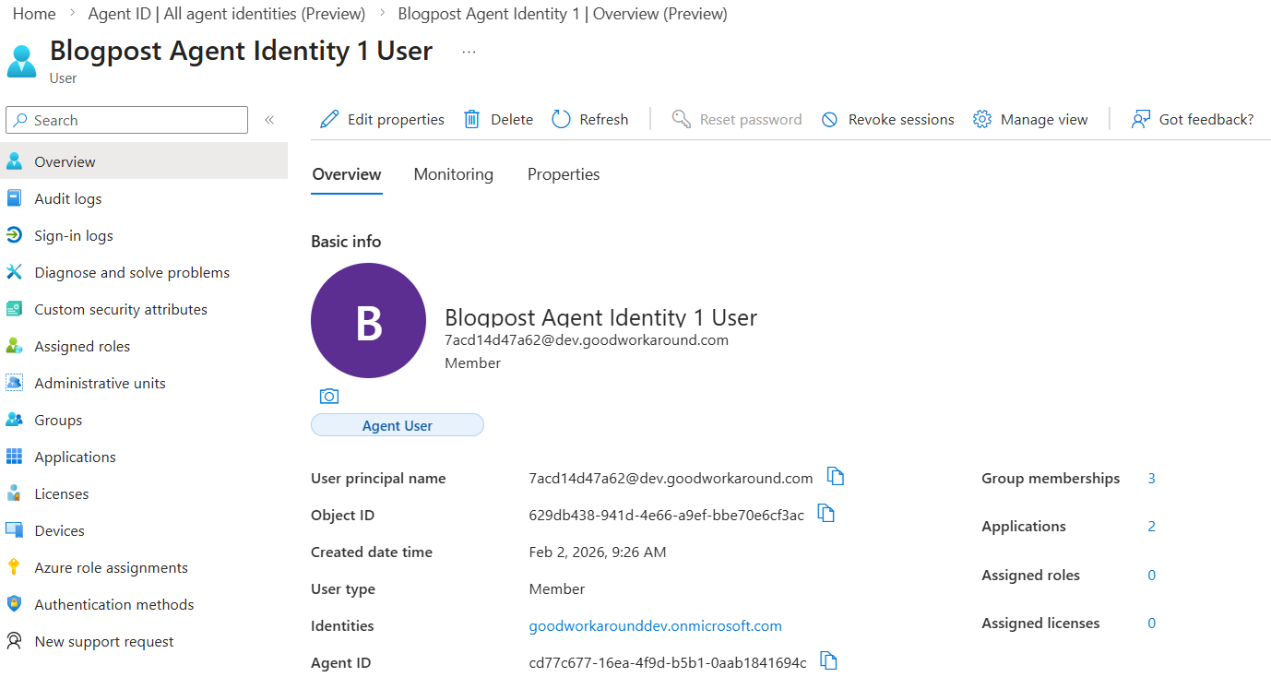Image resolution: width=1271 pixels, height=689 pixels.
Task: Copy the Object ID to clipboard
Action: 826,514
